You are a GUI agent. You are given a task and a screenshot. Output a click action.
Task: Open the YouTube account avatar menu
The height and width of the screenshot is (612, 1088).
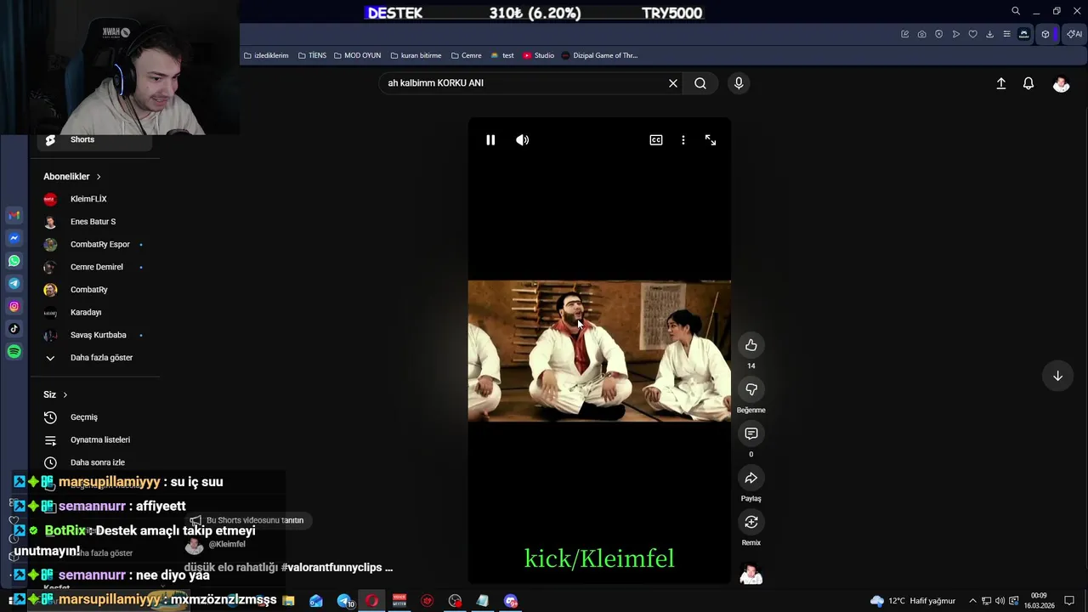(x=1061, y=83)
